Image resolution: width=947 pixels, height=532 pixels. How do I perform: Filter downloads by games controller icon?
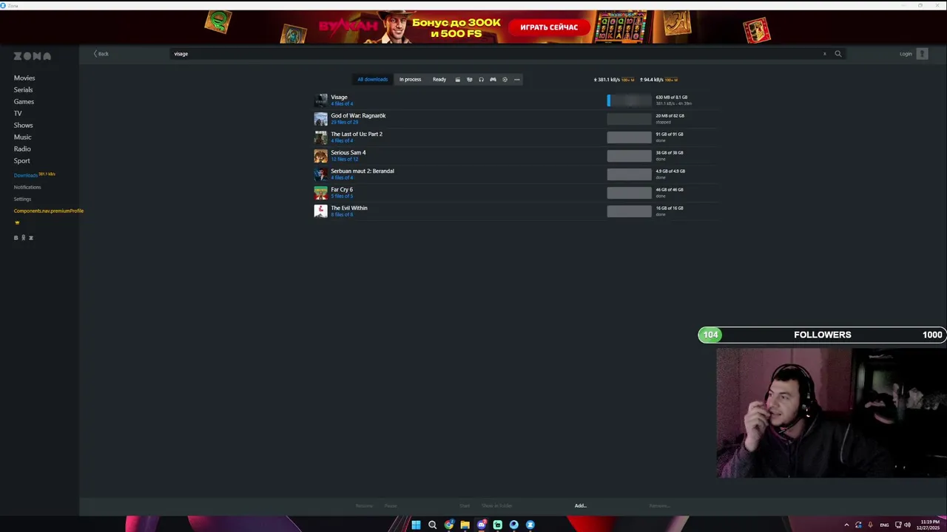tap(493, 79)
